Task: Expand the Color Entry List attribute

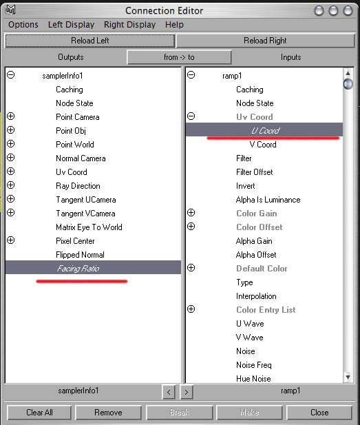Action: [191, 309]
